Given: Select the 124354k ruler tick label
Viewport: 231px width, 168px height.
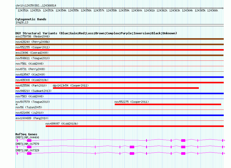Looking at the screenshot, I should [61, 10].
